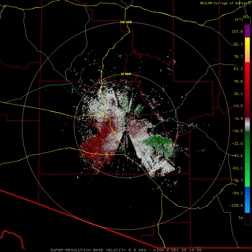Click the 76.7 value on velocity scale
This screenshot has width=252, height=252.
pyautogui.click(x=238, y=57)
